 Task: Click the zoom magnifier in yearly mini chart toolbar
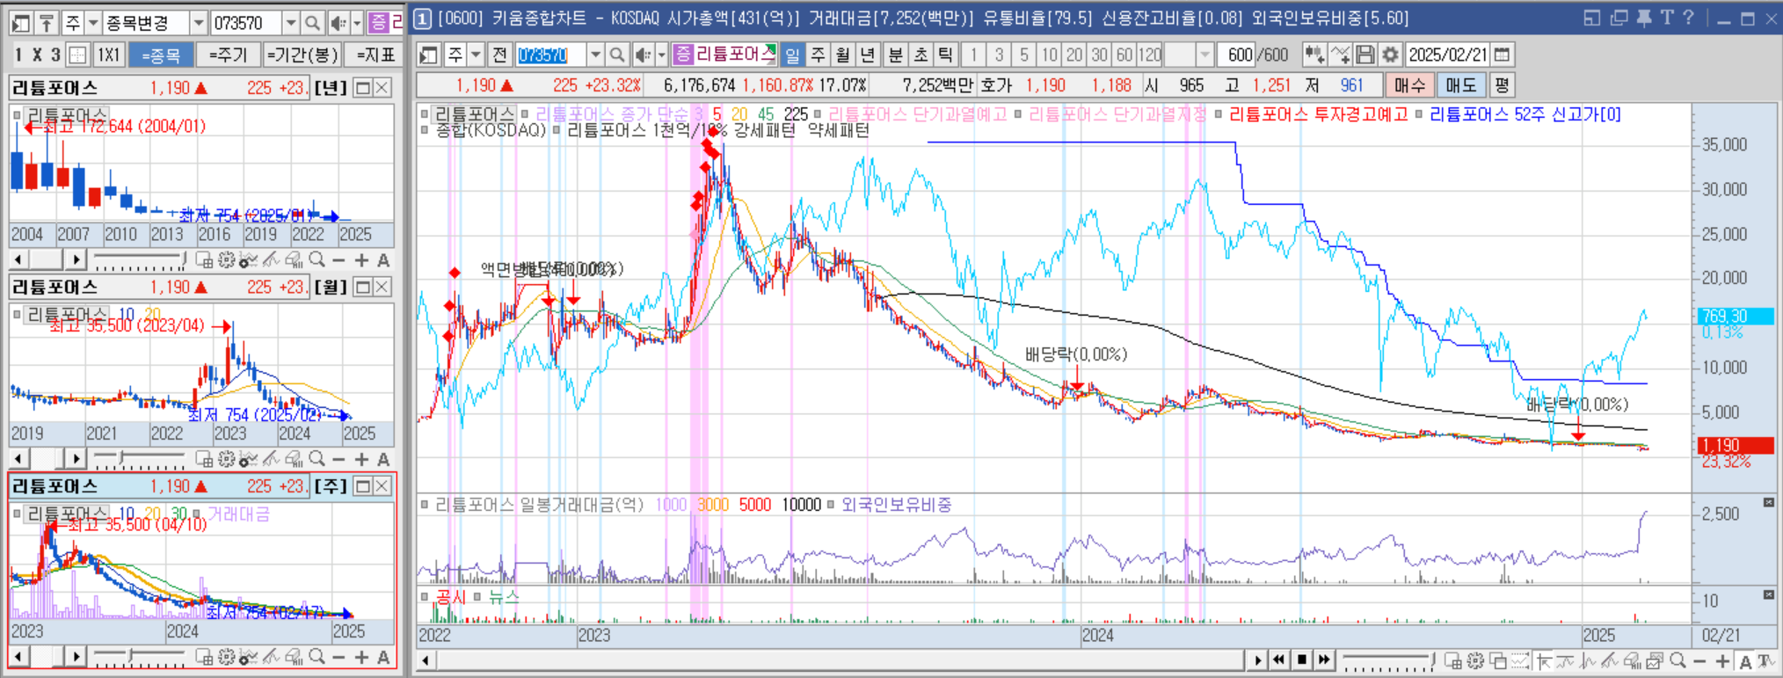pyautogui.click(x=317, y=259)
